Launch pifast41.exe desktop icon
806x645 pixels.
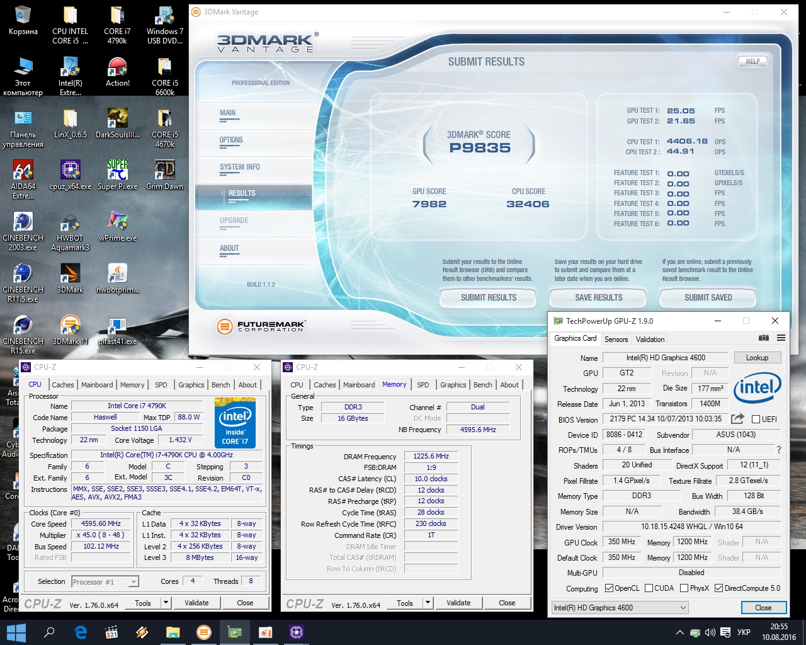click(117, 331)
